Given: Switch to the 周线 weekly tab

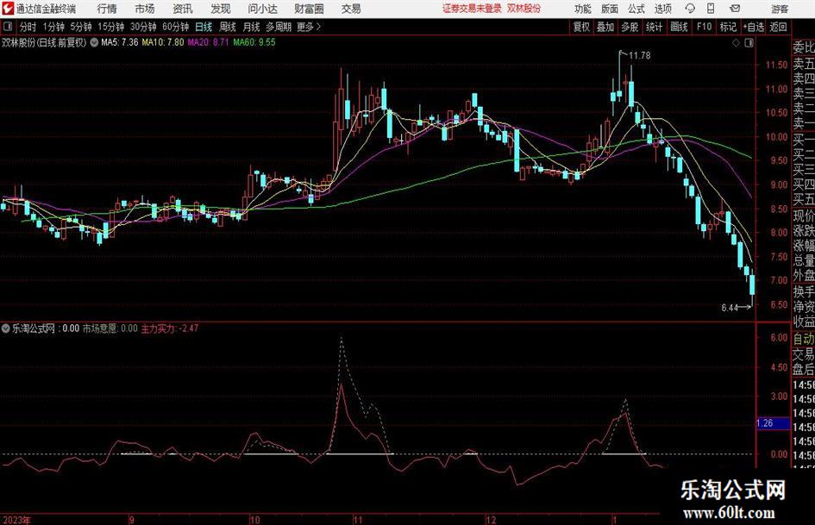Looking at the screenshot, I should point(228,27).
